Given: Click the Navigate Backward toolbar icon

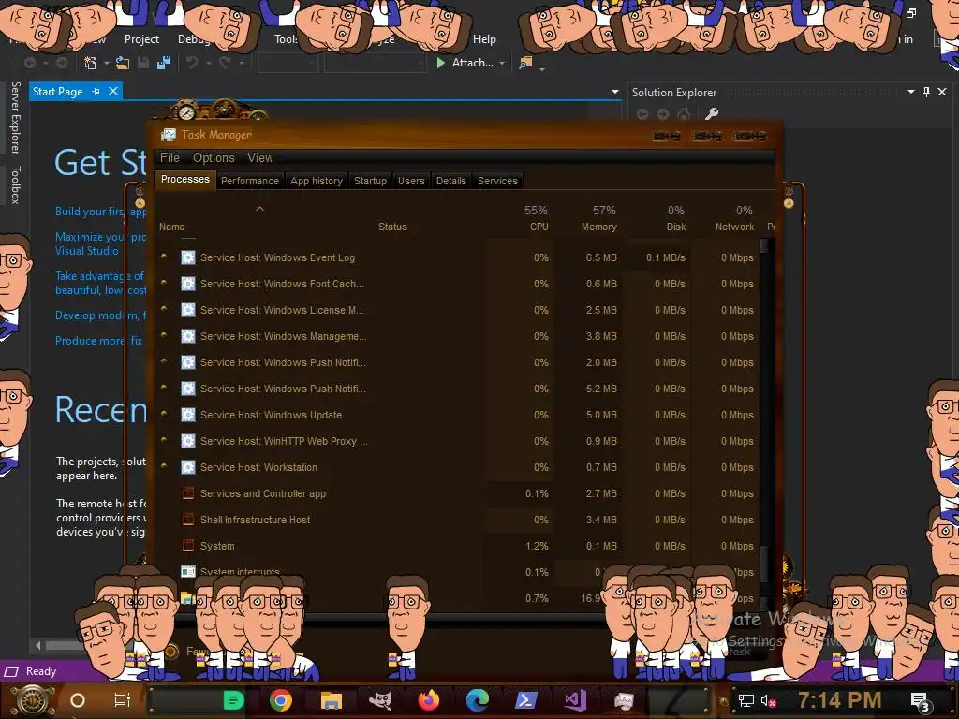Looking at the screenshot, I should 29,63.
